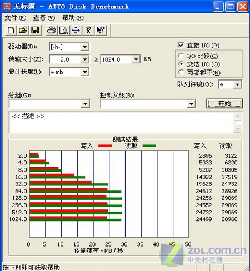Click the New document toolbar icon
The width and height of the screenshot is (250, 271).
coord(11,30)
